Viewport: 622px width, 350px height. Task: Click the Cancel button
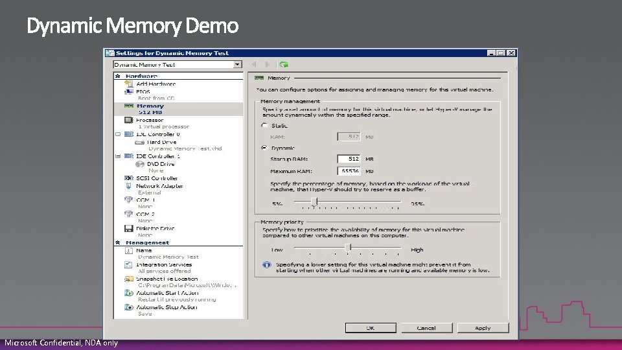426,328
